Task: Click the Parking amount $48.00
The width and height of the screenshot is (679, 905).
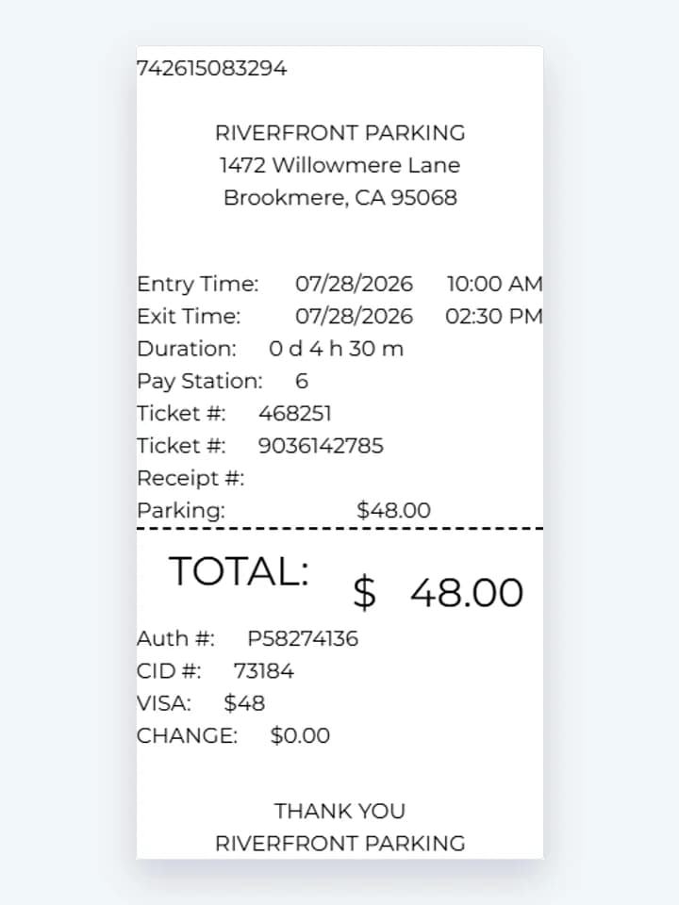Action: (394, 510)
